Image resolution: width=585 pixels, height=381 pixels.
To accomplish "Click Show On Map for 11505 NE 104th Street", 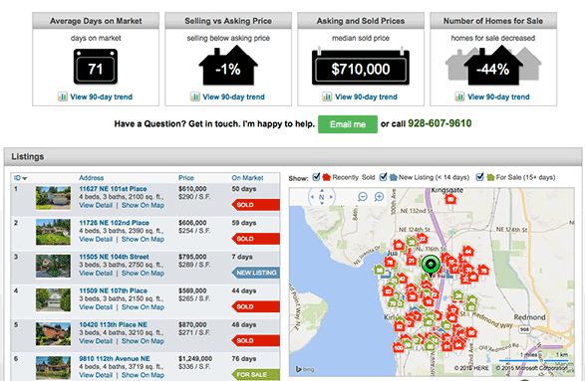I will click(x=143, y=273).
